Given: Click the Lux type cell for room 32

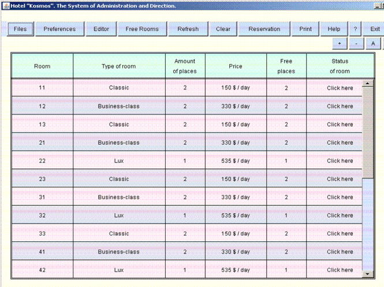Looking at the screenshot, I should [119, 216].
